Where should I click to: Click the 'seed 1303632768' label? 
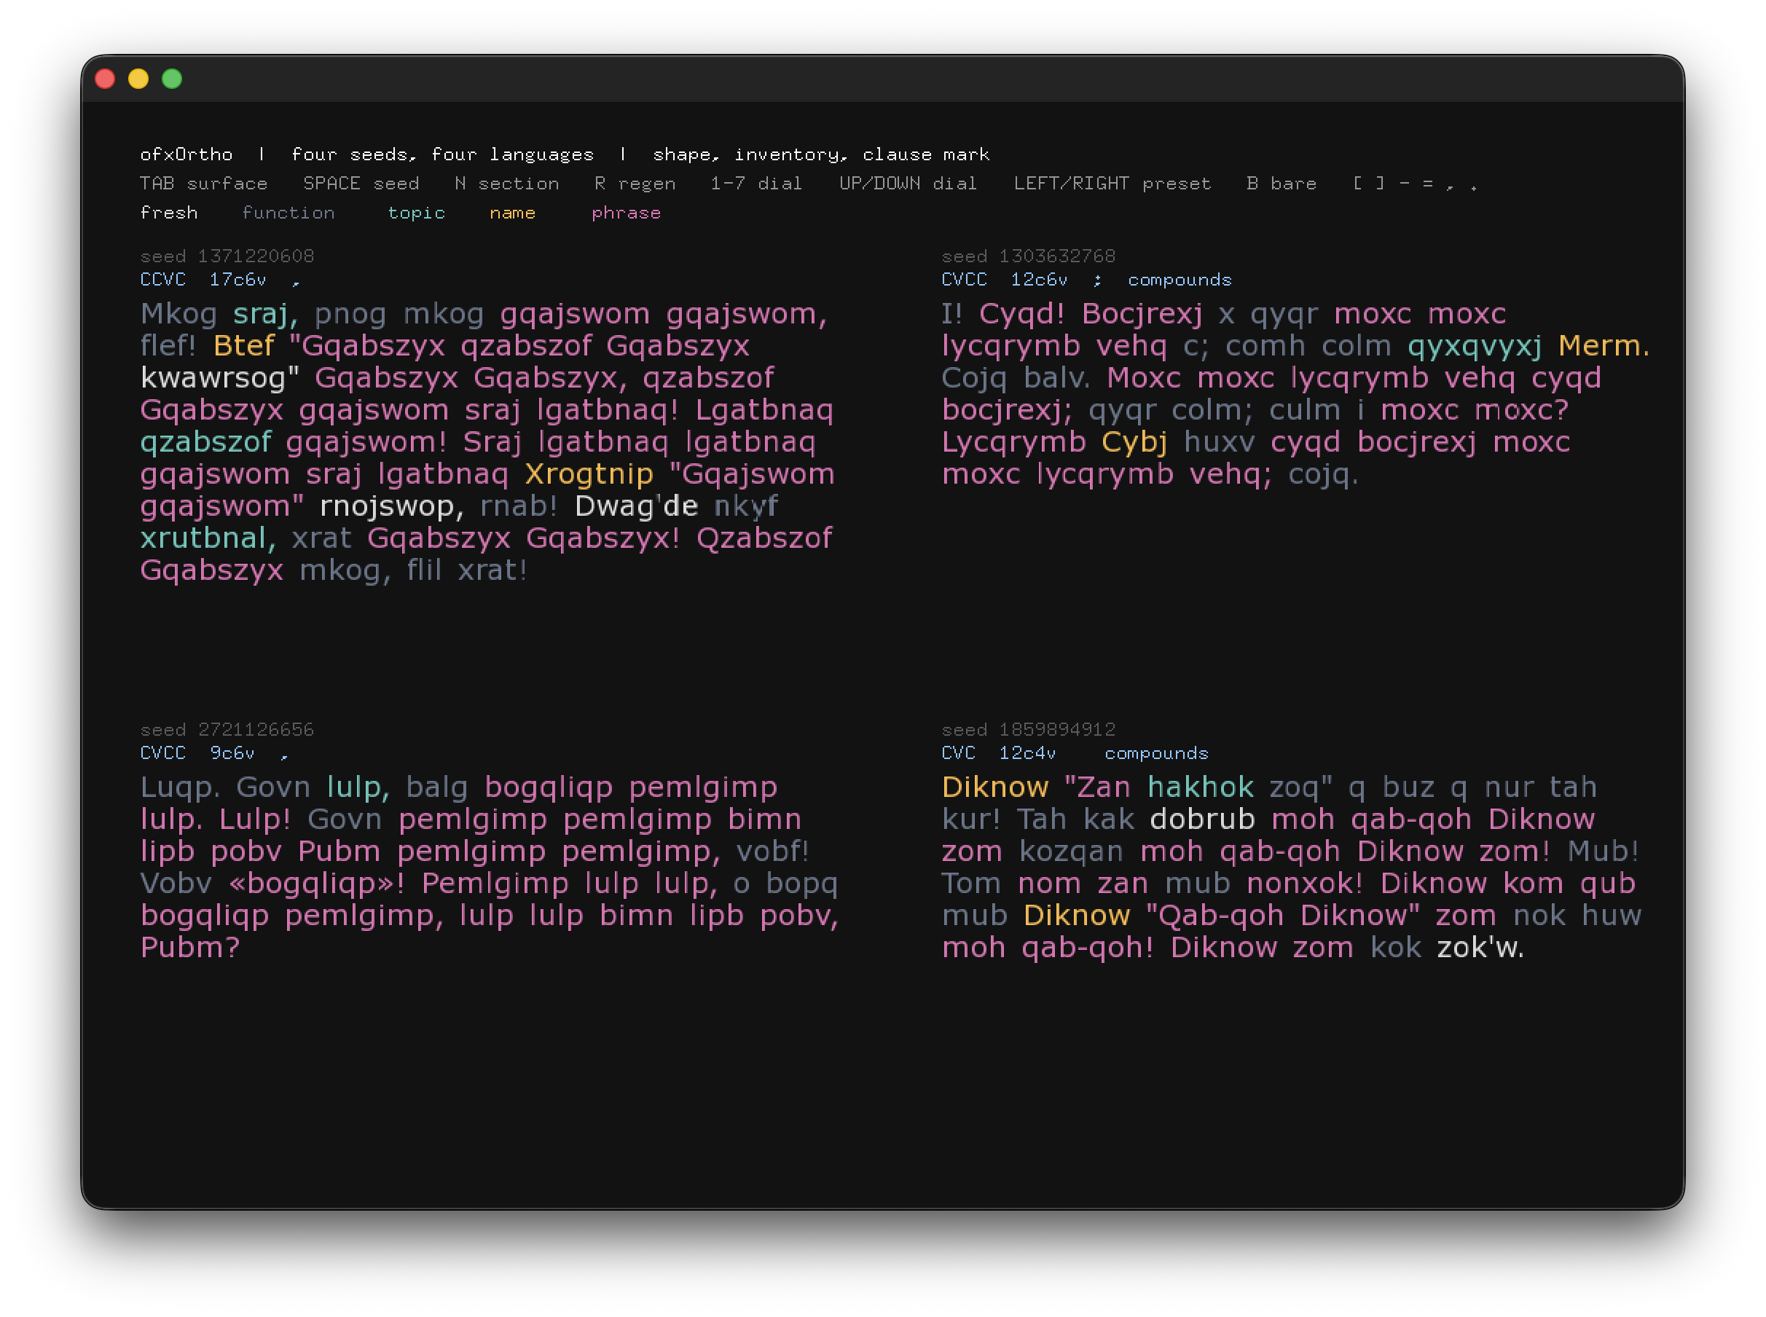pos(1028,256)
